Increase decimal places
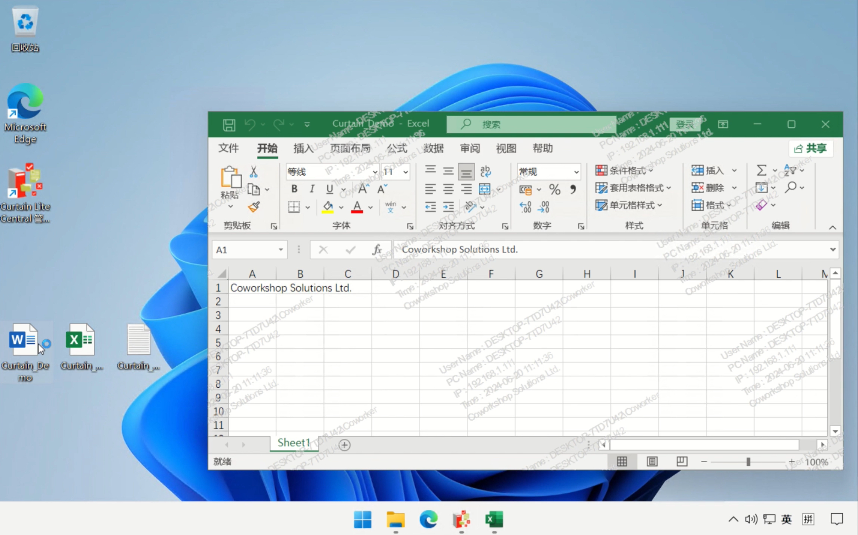Image resolution: width=858 pixels, height=535 pixels. (526, 207)
